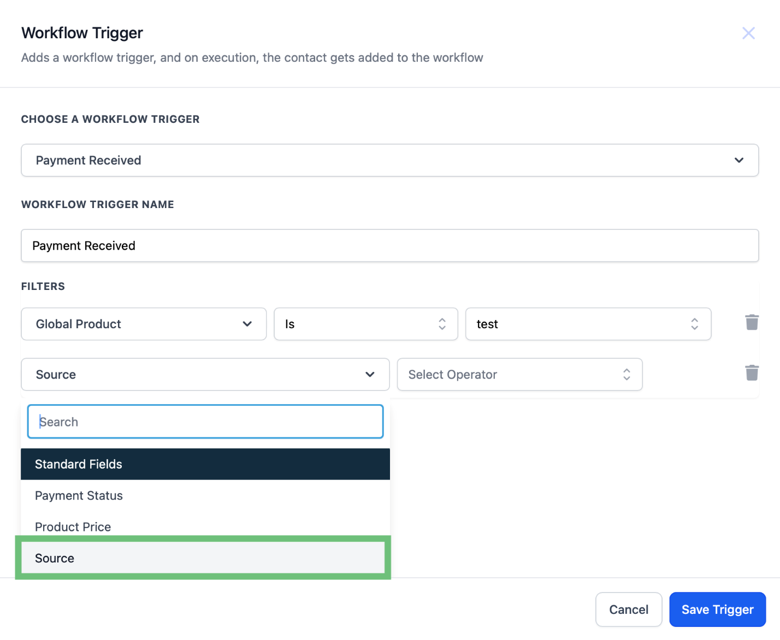This screenshot has height=640, width=780.
Task: Delete the Source filter row
Action: (752, 372)
